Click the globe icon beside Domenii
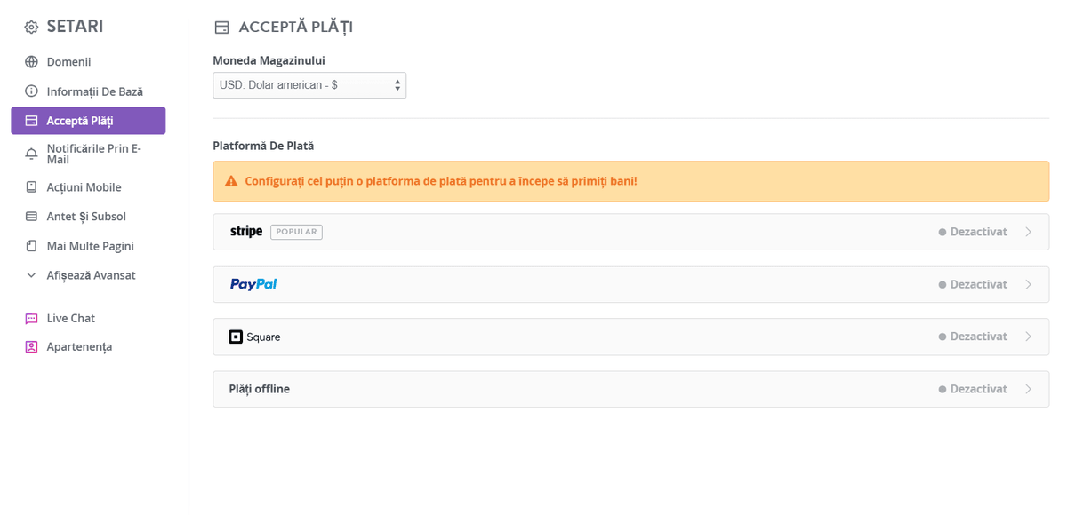 [x=31, y=62]
